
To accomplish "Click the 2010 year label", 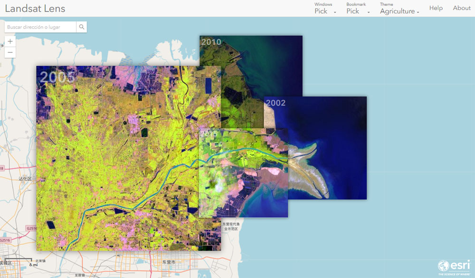I will point(211,42).
